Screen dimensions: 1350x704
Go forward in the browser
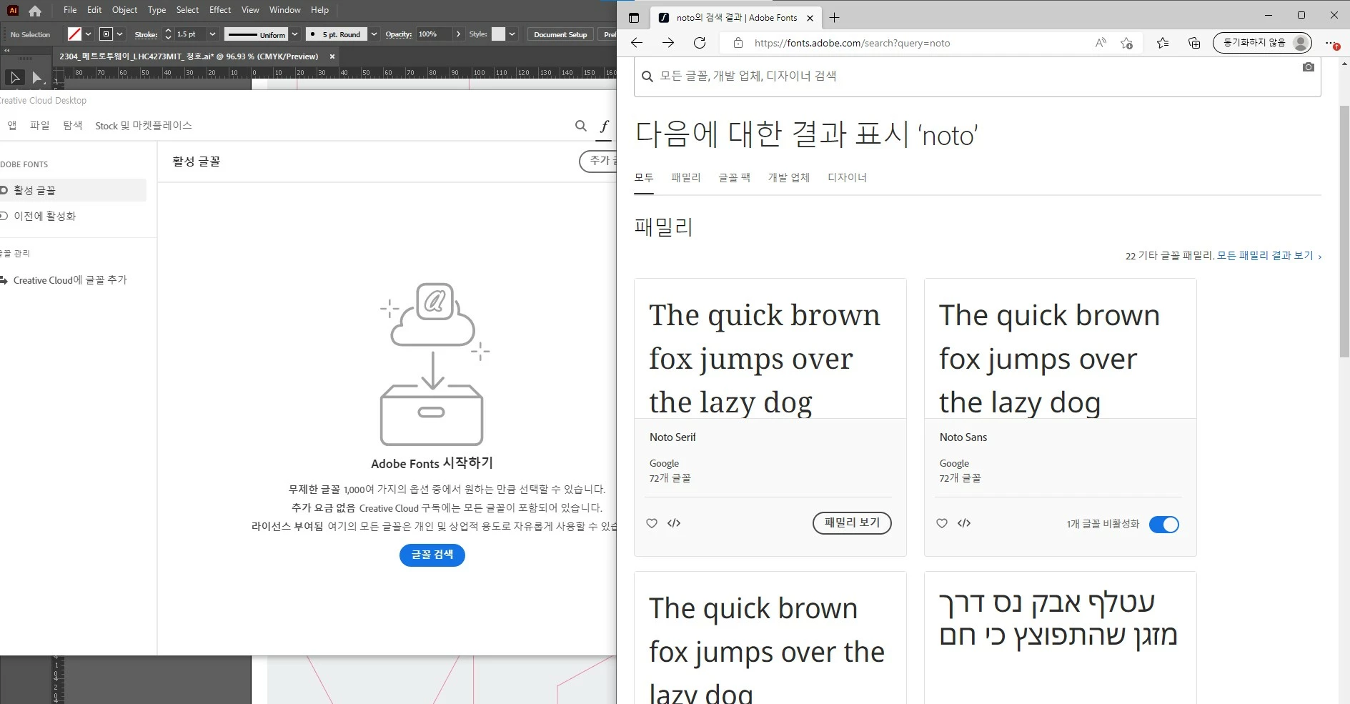668,43
